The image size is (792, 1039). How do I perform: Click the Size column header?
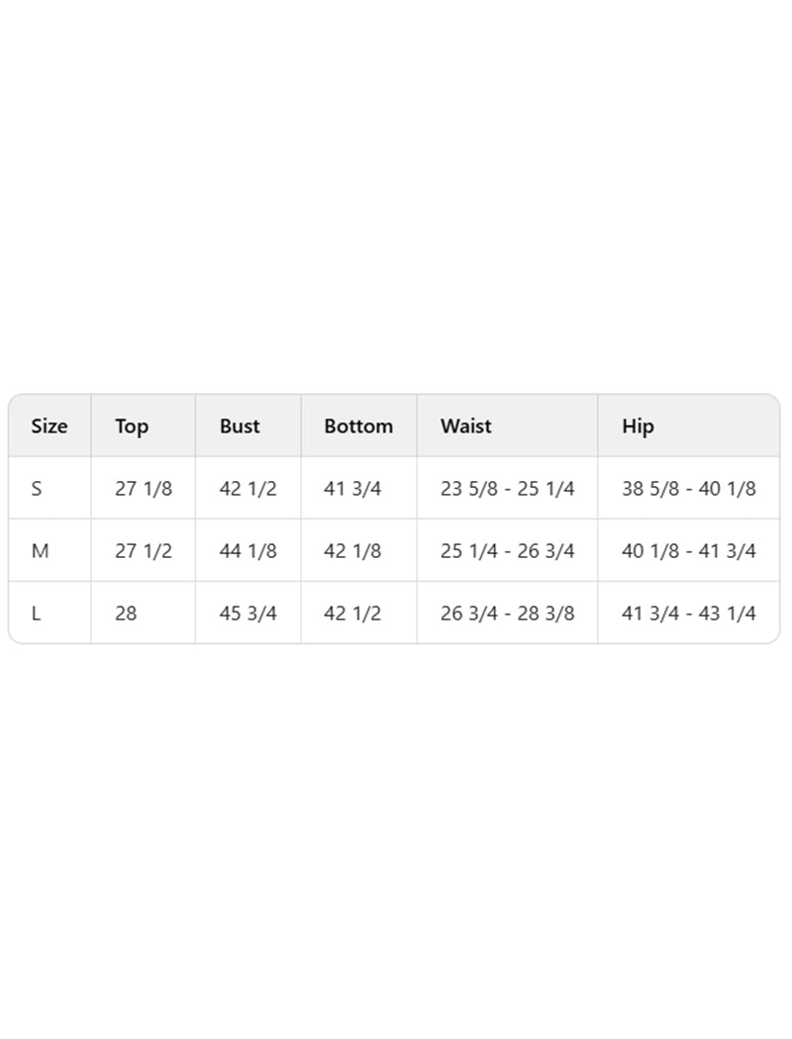pos(49,426)
